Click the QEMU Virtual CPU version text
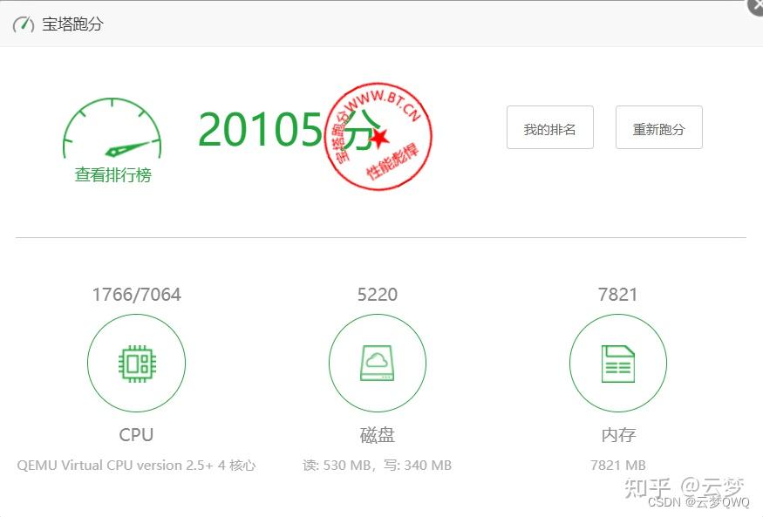 tap(136, 465)
